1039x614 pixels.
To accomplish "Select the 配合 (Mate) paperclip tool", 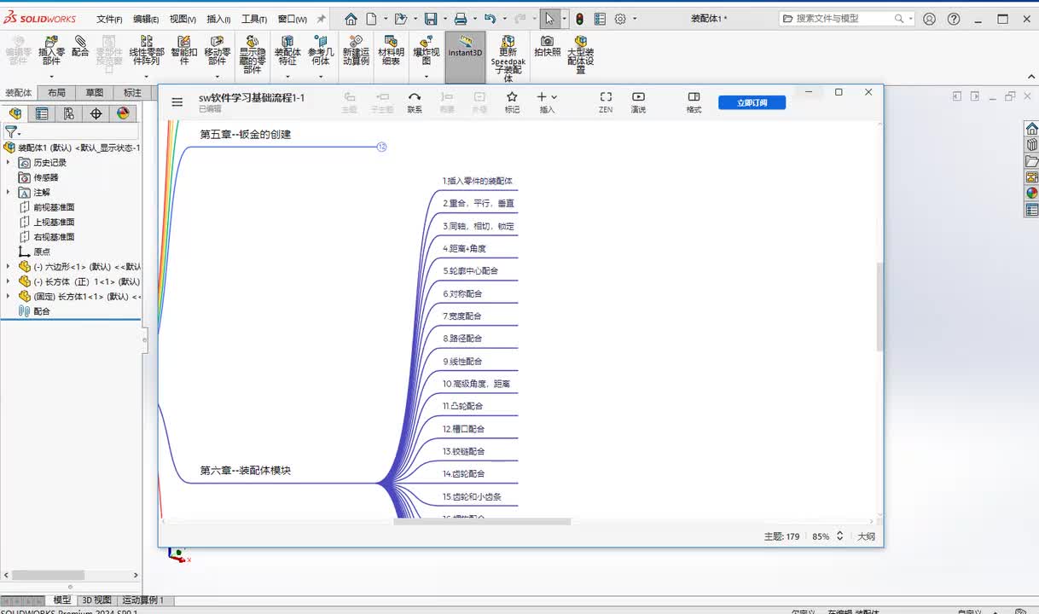I will [x=80, y=46].
